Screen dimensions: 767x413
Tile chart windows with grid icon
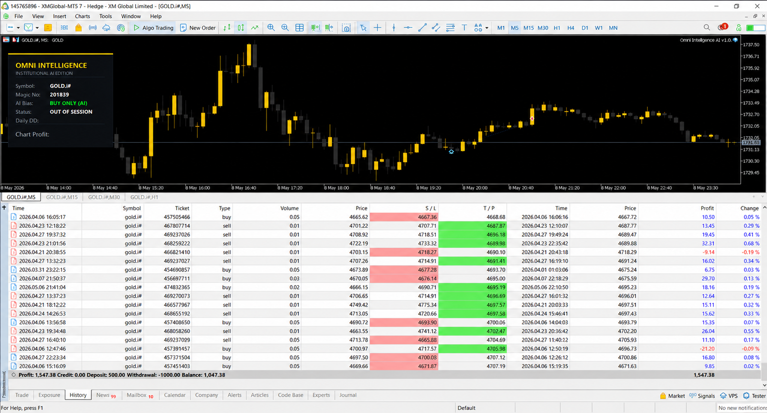[x=300, y=28]
